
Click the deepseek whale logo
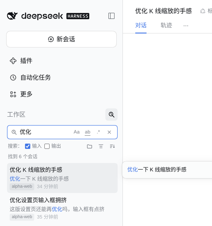click(x=12, y=16)
